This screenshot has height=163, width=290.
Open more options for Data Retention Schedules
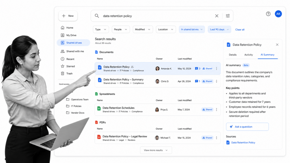(217, 110)
